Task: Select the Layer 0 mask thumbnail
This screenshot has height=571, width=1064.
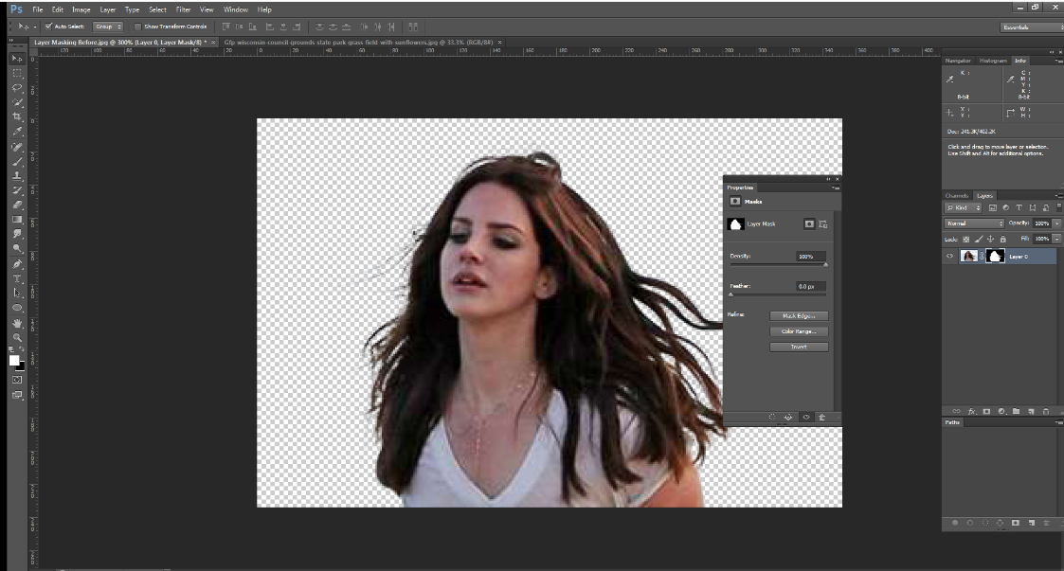Action: point(996,256)
